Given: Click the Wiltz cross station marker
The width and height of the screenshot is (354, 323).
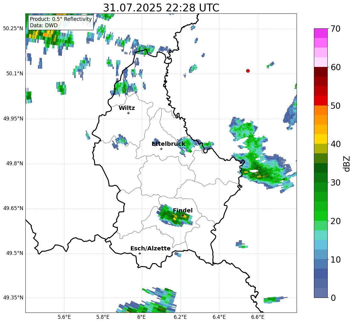Looking at the screenshot, I should click(x=129, y=113).
